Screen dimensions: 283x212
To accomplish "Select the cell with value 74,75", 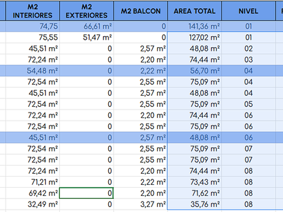I will pyautogui.click(x=33, y=26).
